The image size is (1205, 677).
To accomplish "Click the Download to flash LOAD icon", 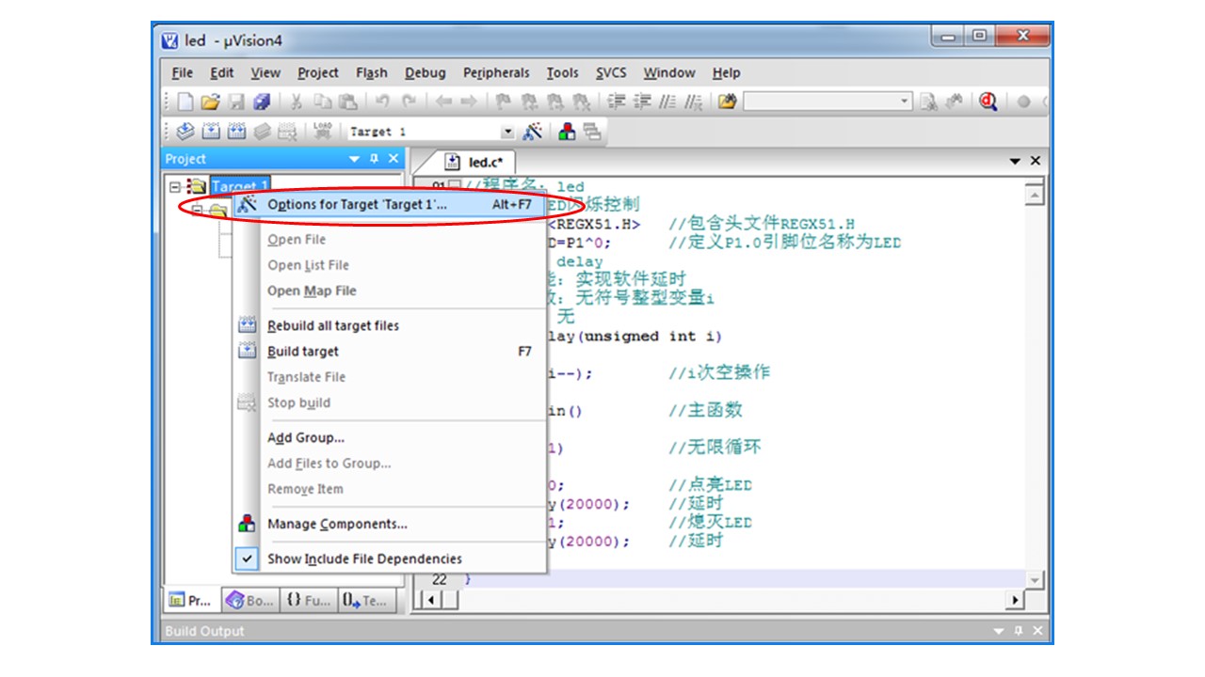I will pyautogui.click(x=323, y=132).
